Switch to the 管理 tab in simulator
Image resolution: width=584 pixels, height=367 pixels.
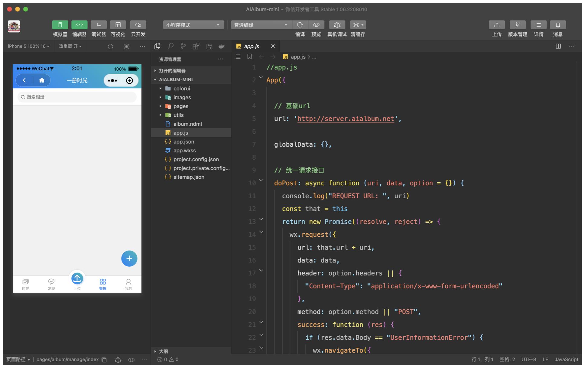(x=103, y=284)
